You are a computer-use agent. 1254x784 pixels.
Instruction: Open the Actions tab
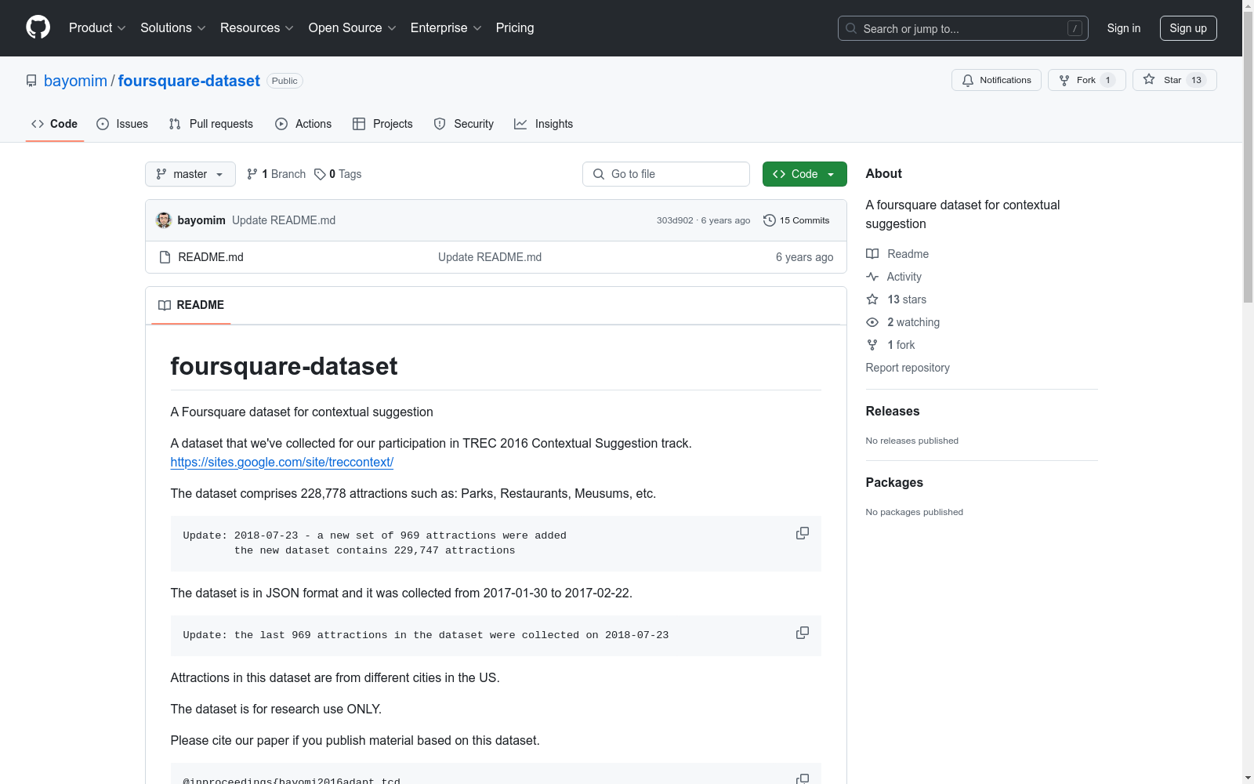[303, 124]
